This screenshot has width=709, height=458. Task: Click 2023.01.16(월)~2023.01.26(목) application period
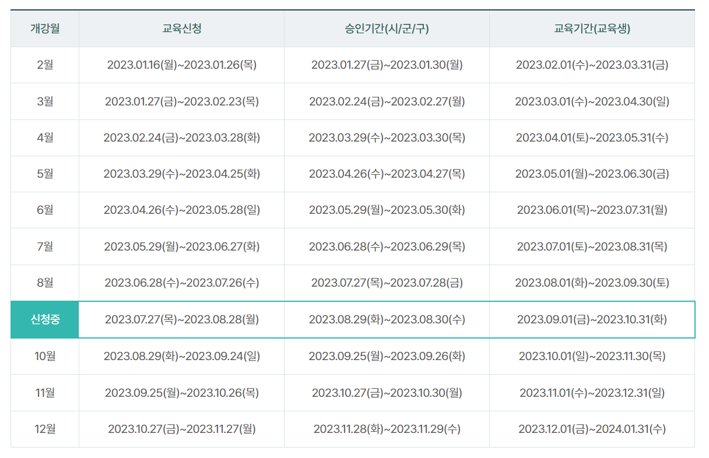tap(182, 65)
